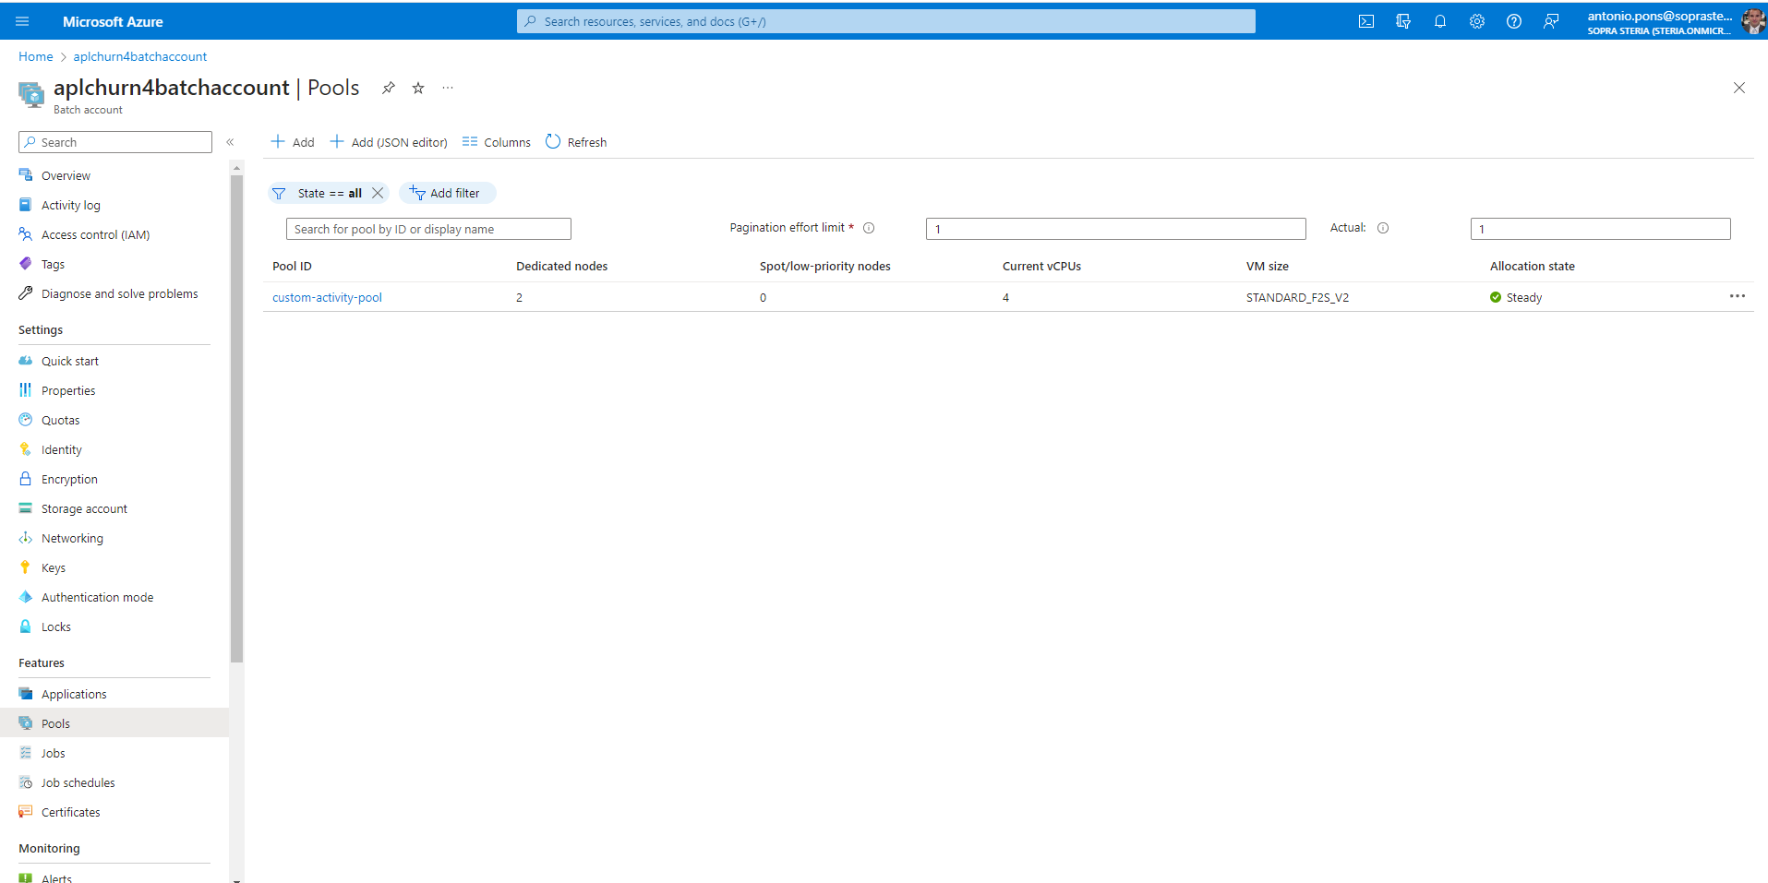Pin the Pools page to dashboard
The image size is (1768, 883).
tap(388, 88)
